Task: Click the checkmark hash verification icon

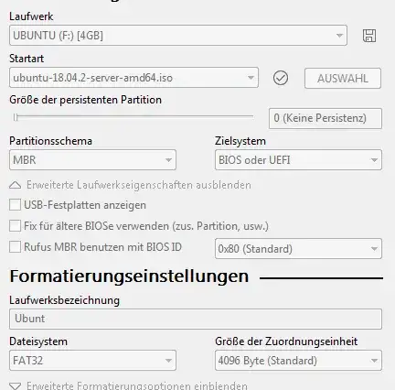Action: click(x=281, y=78)
